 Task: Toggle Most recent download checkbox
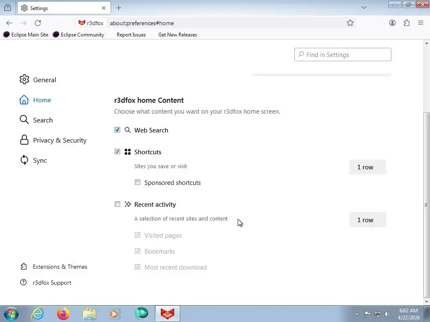(138, 267)
